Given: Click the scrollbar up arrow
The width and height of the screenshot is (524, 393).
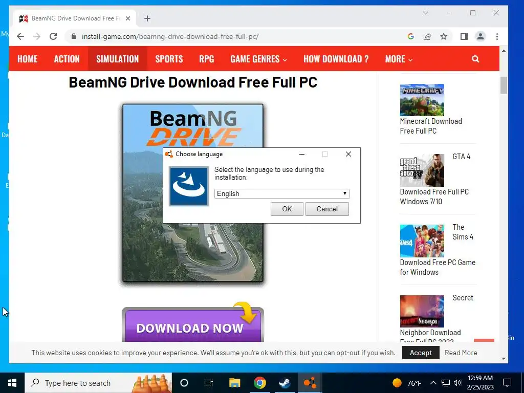Looking at the screenshot, I should [504, 51].
